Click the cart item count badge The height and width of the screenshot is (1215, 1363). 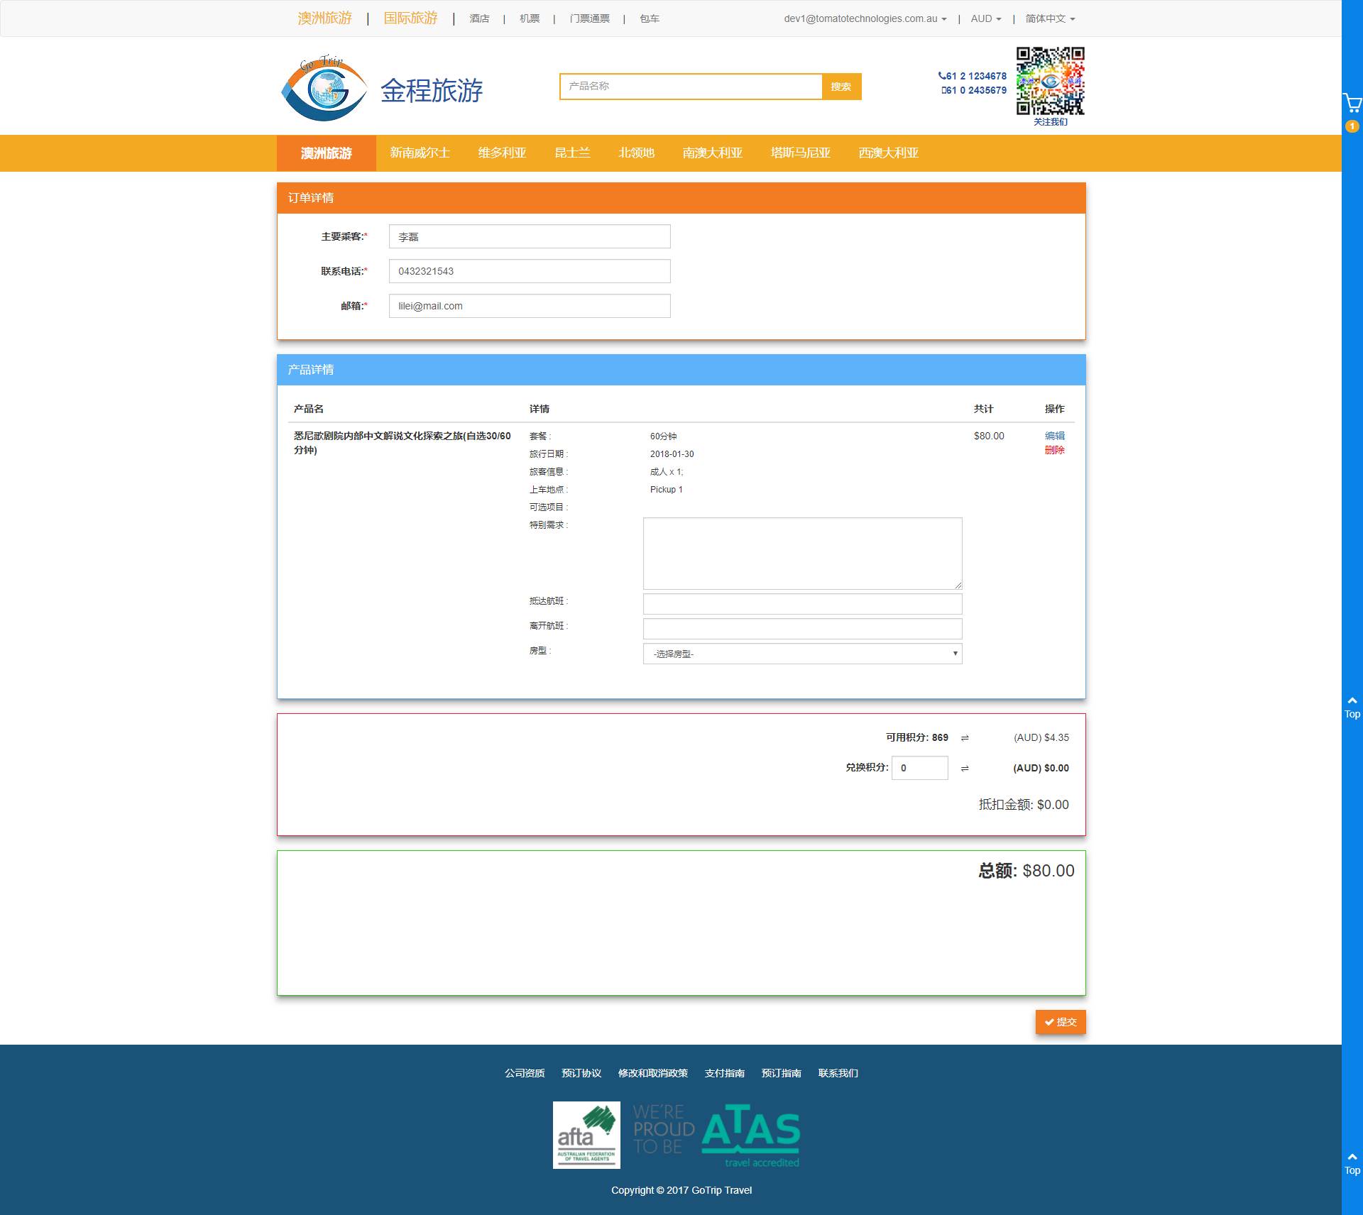(x=1352, y=126)
